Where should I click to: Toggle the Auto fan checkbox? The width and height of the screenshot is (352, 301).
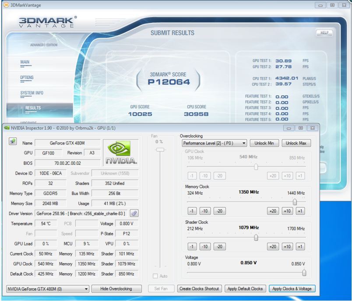[155, 276]
